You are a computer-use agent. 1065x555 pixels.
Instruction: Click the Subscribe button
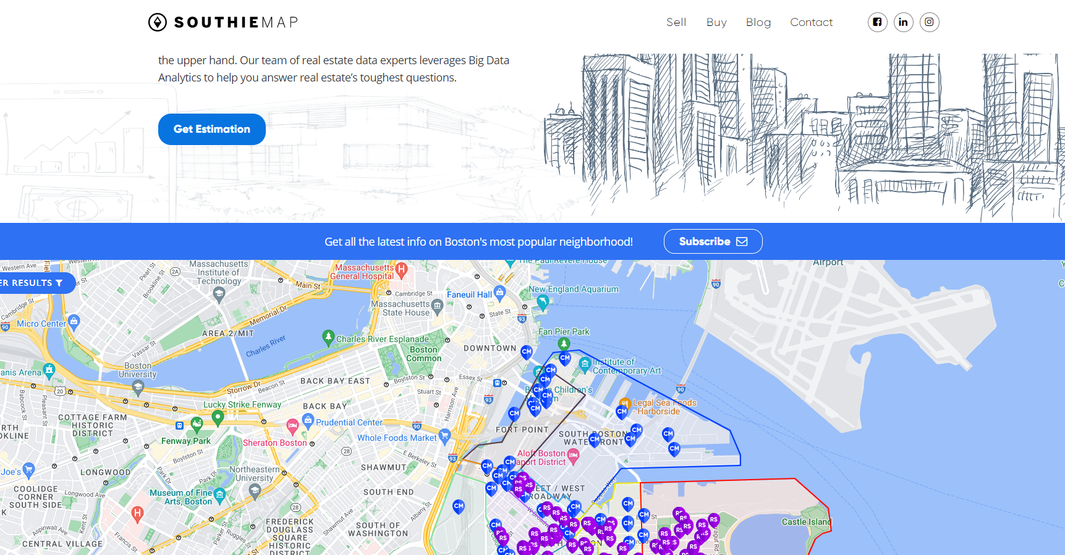tap(713, 241)
